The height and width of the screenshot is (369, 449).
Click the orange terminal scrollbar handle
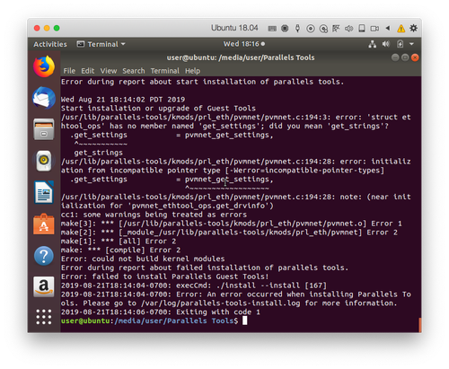[420, 325]
